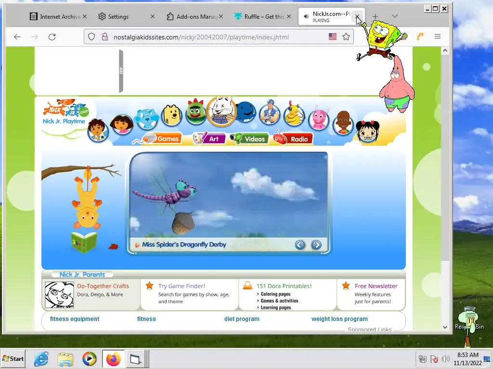The image size is (493, 369).
Task: Close the Internet Archive tab
Action: pyautogui.click(x=85, y=16)
